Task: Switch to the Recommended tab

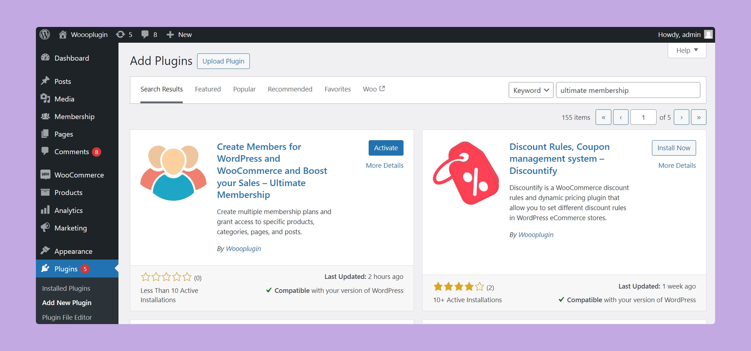Action: pos(290,89)
